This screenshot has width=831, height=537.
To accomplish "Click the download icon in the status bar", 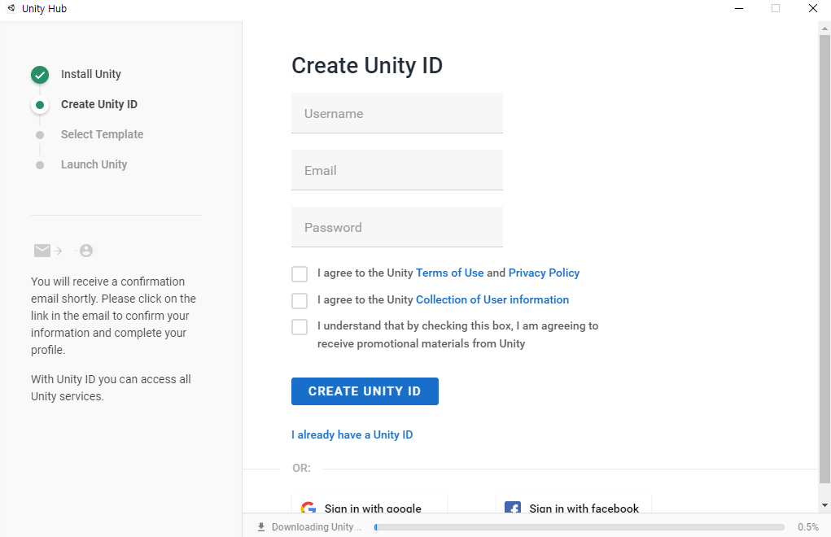I will (x=260, y=527).
